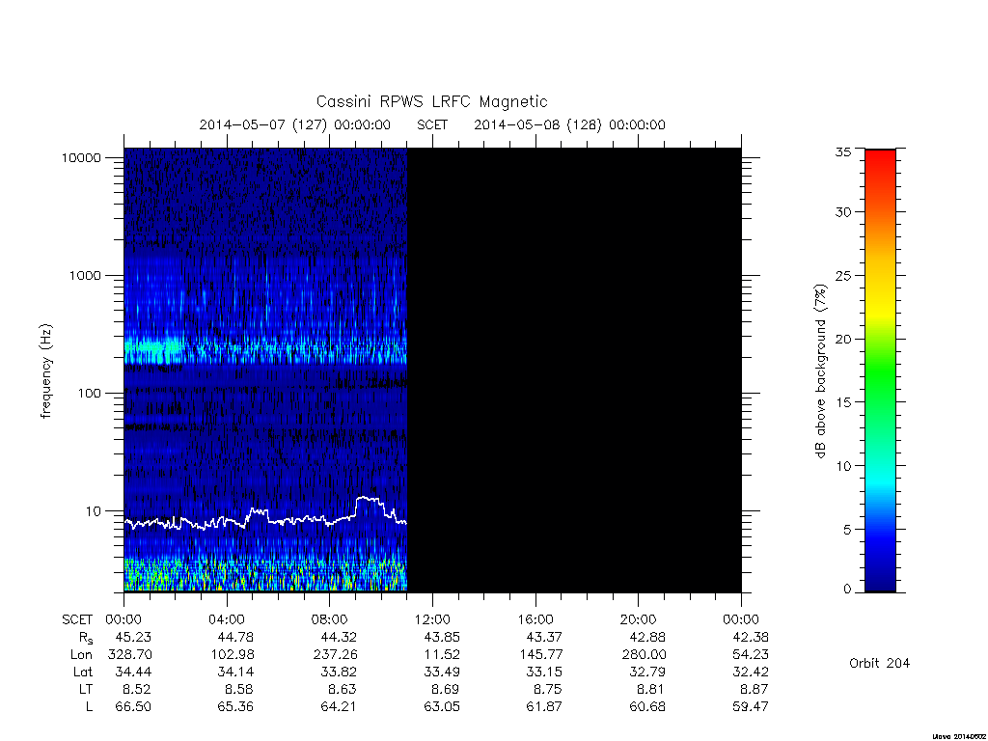Click the Lat value 33.15
Screen dimensions: 988x741
click(x=544, y=672)
